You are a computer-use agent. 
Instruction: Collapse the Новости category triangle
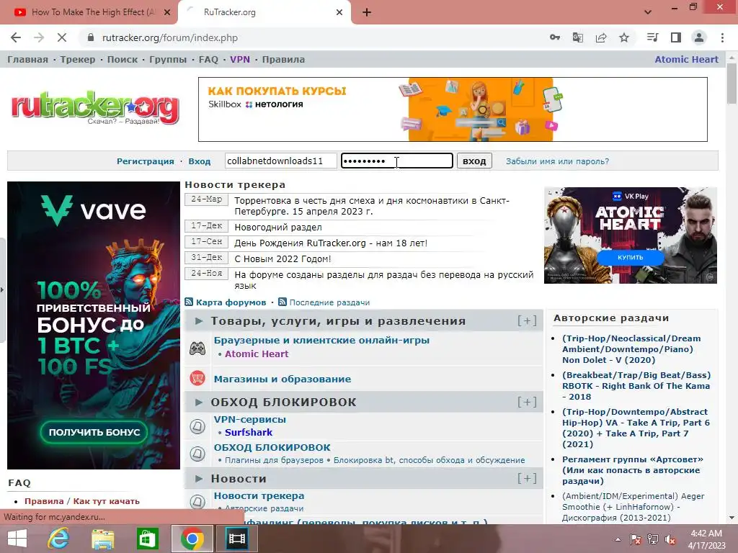[x=199, y=479]
